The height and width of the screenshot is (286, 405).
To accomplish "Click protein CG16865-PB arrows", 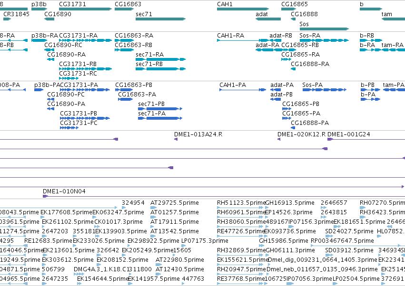I will [286, 109].
